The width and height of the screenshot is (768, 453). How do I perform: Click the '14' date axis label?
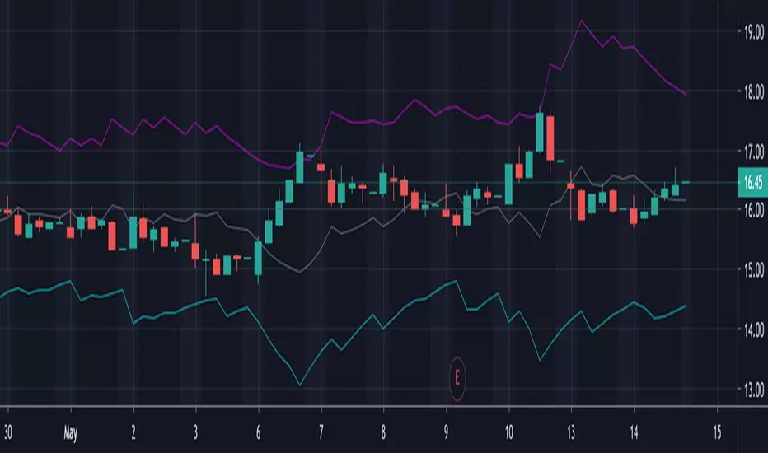634,432
